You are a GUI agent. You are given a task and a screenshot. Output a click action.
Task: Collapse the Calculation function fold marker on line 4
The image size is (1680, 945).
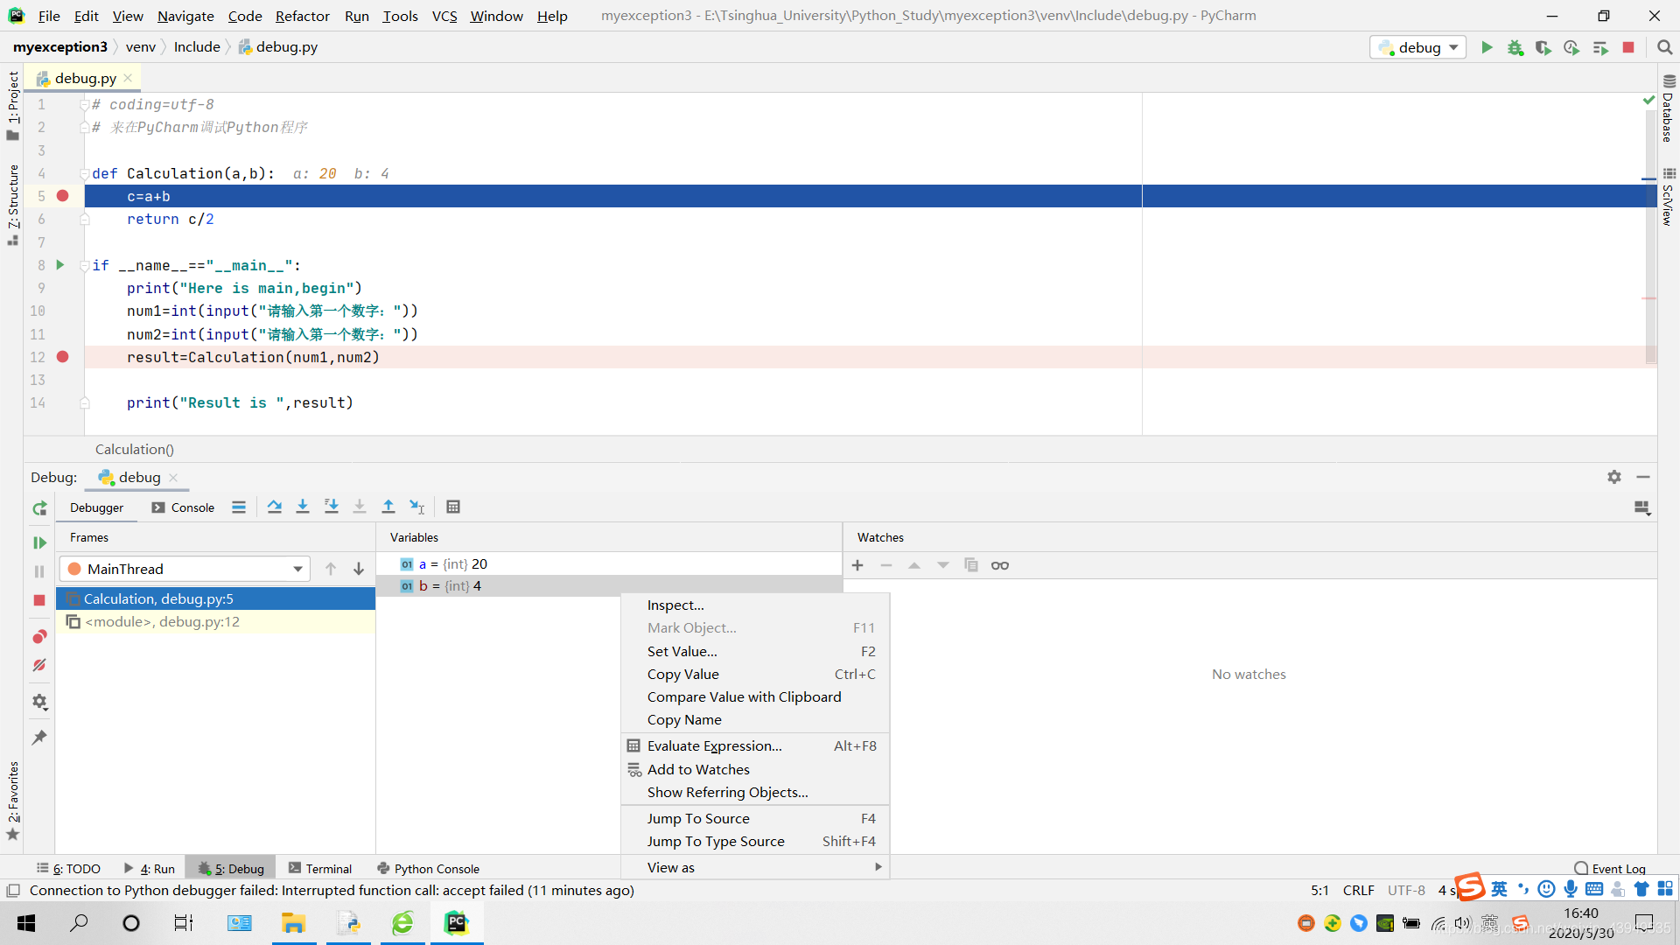85,173
